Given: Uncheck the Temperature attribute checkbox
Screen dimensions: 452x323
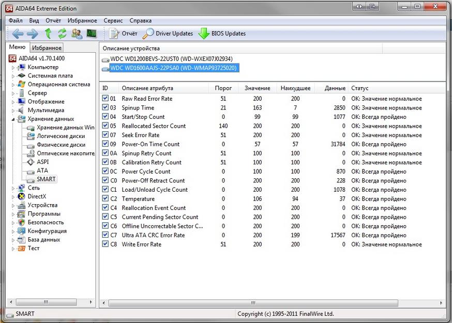Looking at the screenshot, I should (x=105, y=198).
